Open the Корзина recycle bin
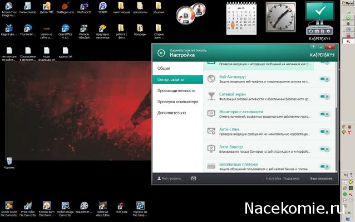Viewport: 355px width, 222px height. coord(9,163)
